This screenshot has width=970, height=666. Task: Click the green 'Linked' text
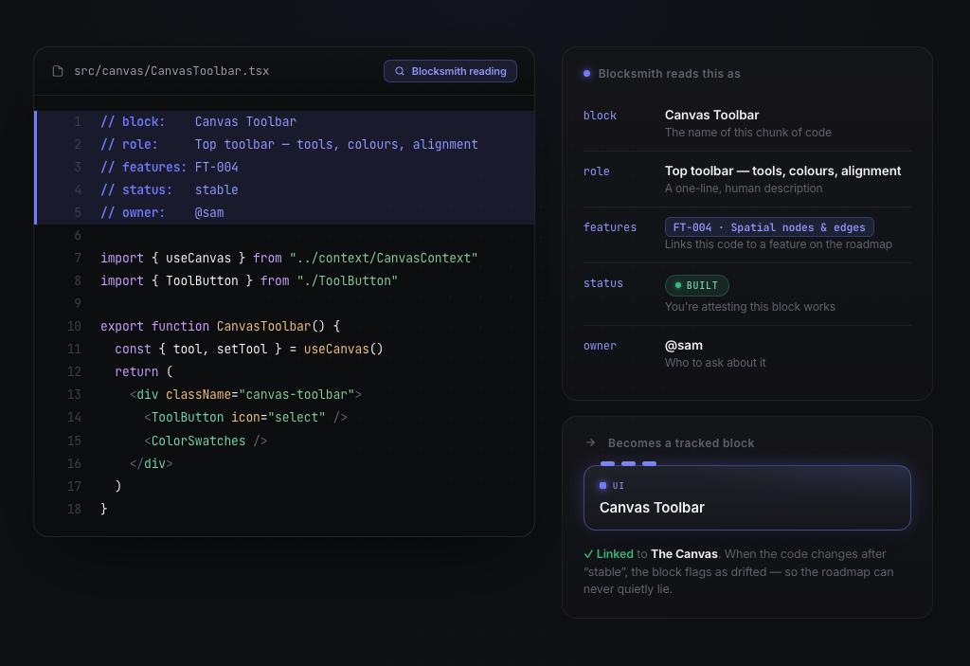pos(614,554)
